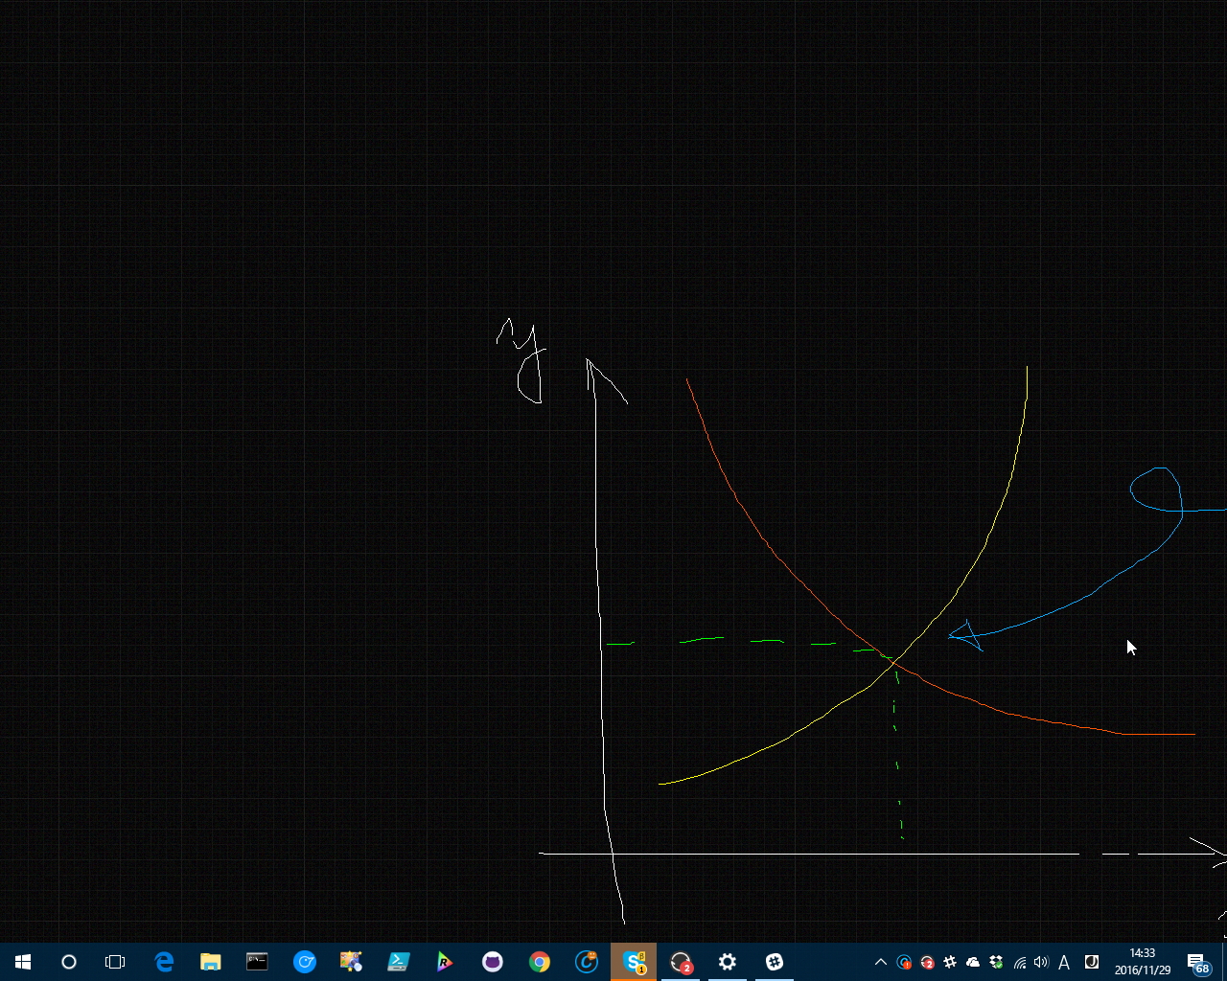Open File Explorer from the taskbar

pos(211,962)
